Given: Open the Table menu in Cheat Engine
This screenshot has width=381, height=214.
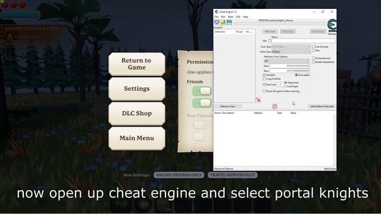Looking at the screenshot, I should click(x=230, y=17).
